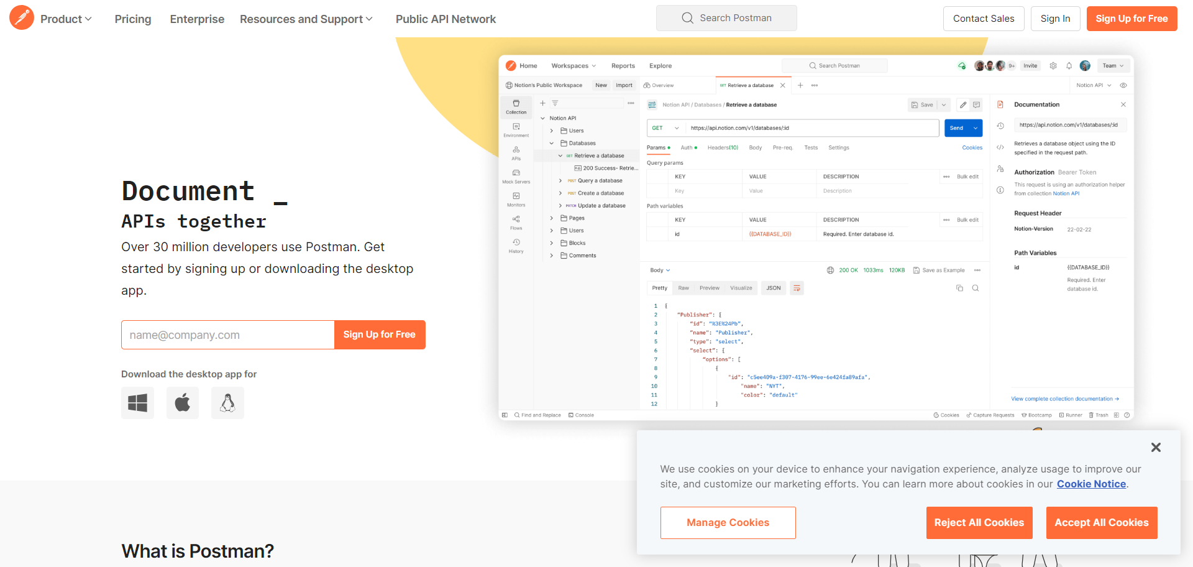
Task: Click the code snippet icon in right rail
Action: (1000, 147)
